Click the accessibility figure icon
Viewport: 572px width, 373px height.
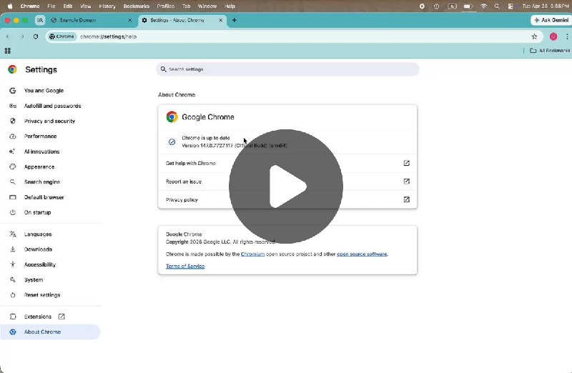pyautogui.click(x=13, y=264)
